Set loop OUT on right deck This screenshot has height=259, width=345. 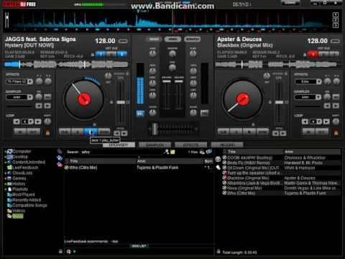click(321, 132)
